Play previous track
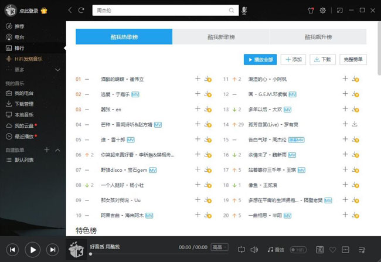This screenshot has width=381, height=262. [12, 250]
